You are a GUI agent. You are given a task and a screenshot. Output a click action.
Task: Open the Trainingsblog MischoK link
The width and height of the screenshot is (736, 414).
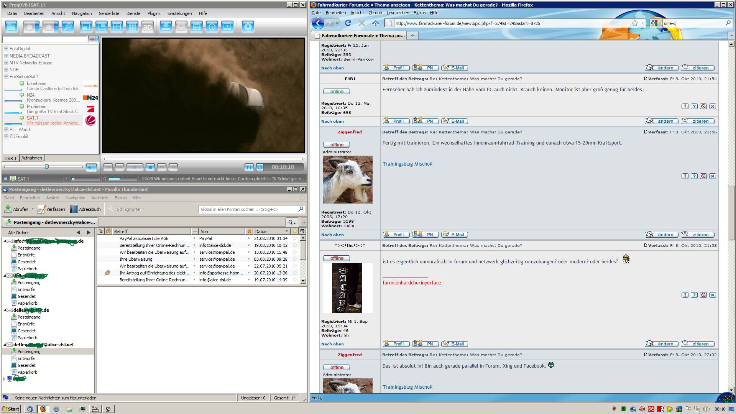407,164
